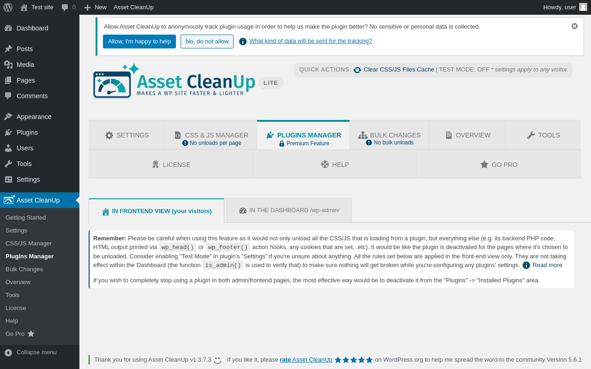Click the Plugins plug icon in sidebar
The height and width of the screenshot is (369, 591).
(x=8, y=132)
